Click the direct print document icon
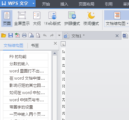The width and height of the screenshot is (129, 120). click(31, 35)
